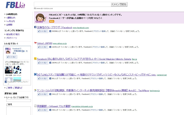Select the 1週間以内 ranking period
Image resolution: width=184 pixels, height=115 pixels.
click(x=11, y=18)
